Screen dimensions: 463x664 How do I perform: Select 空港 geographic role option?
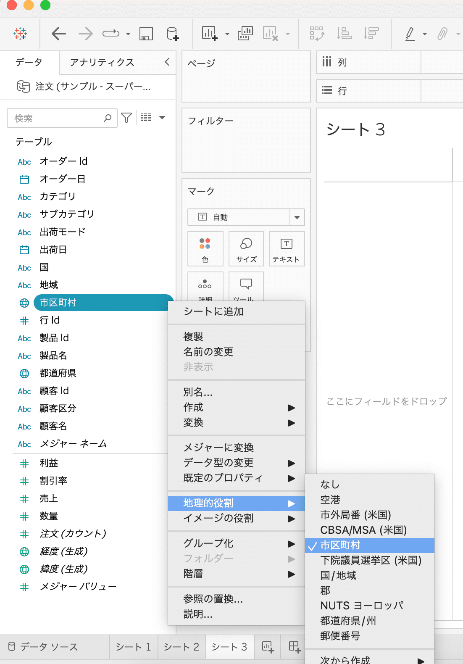370,500
